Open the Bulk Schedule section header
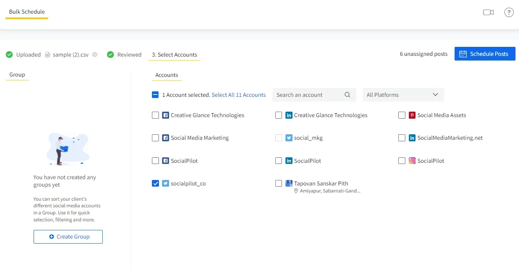 [x=27, y=12]
